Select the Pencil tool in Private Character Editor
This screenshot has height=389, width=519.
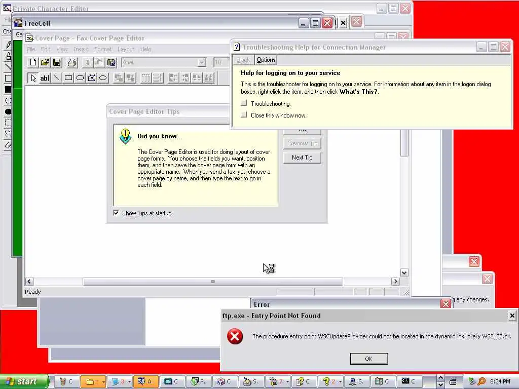[8, 45]
